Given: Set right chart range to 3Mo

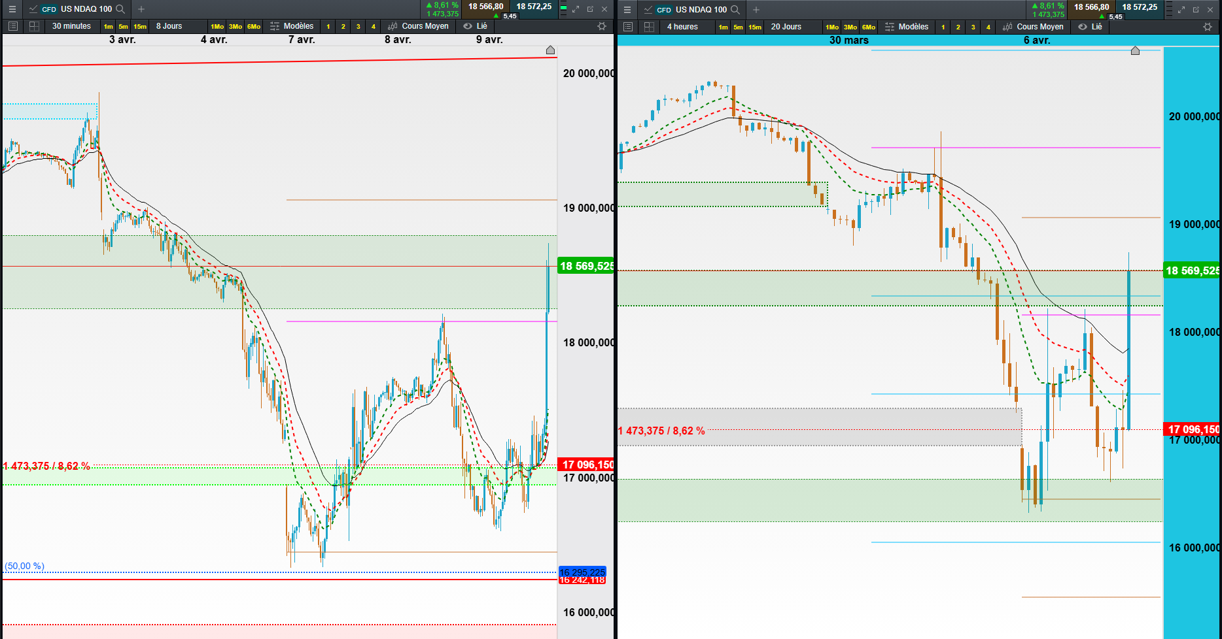Looking at the screenshot, I should 850,27.
